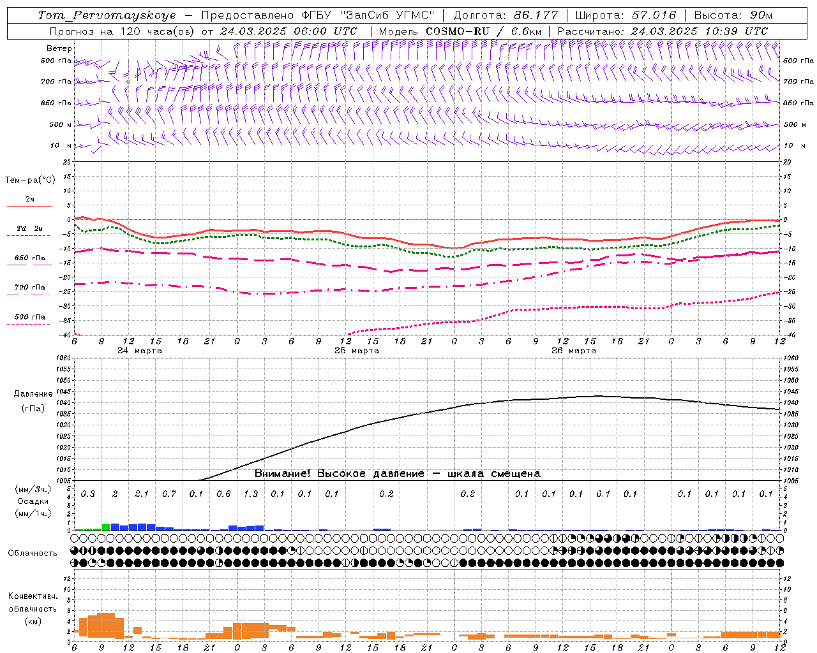Click the 700 гПа temperature legend entry
The image size is (817, 653).
[x=30, y=288]
